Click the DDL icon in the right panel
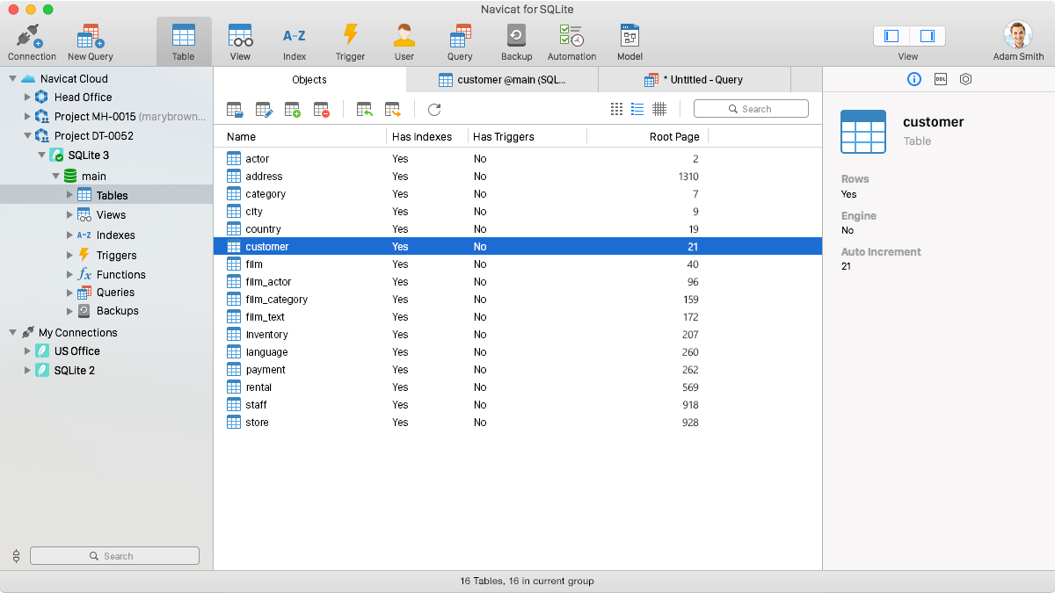The height and width of the screenshot is (593, 1055). point(940,79)
